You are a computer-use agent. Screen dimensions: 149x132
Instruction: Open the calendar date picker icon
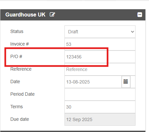pos(126,82)
